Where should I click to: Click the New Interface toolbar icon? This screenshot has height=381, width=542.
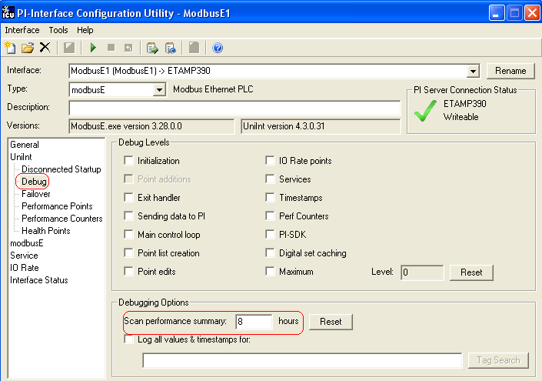(10, 48)
